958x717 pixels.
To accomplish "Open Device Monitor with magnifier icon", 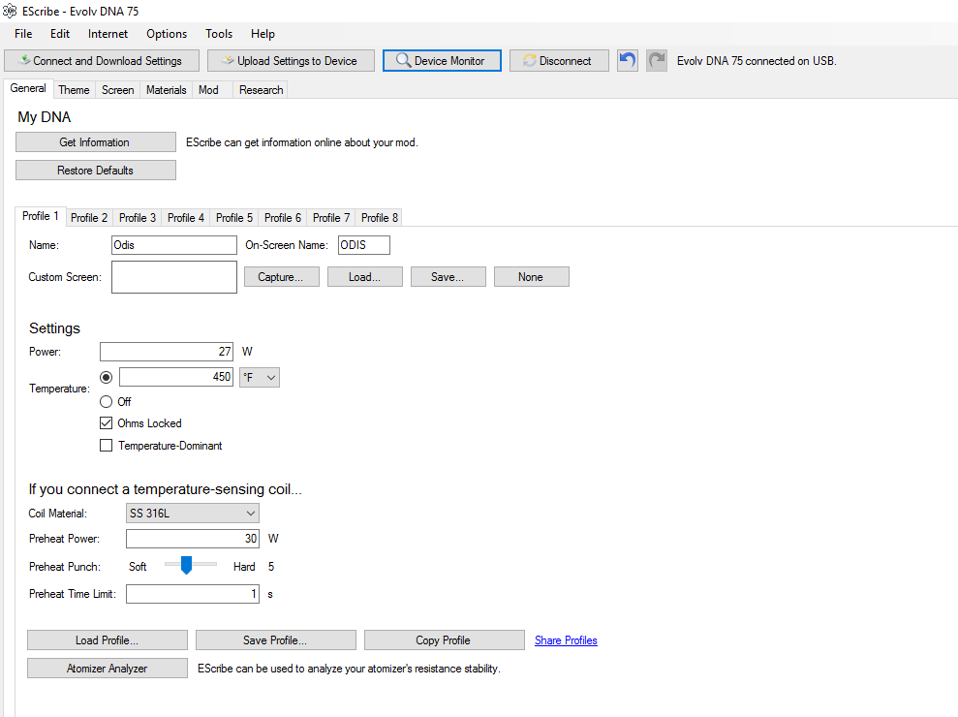I will click(441, 60).
